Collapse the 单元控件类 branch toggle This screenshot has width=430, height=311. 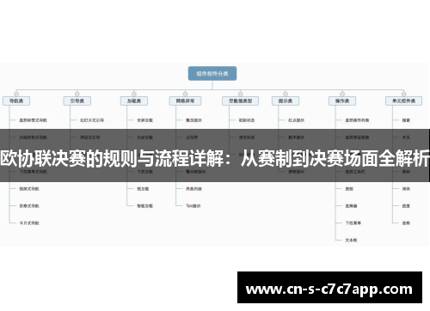coord(403,94)
